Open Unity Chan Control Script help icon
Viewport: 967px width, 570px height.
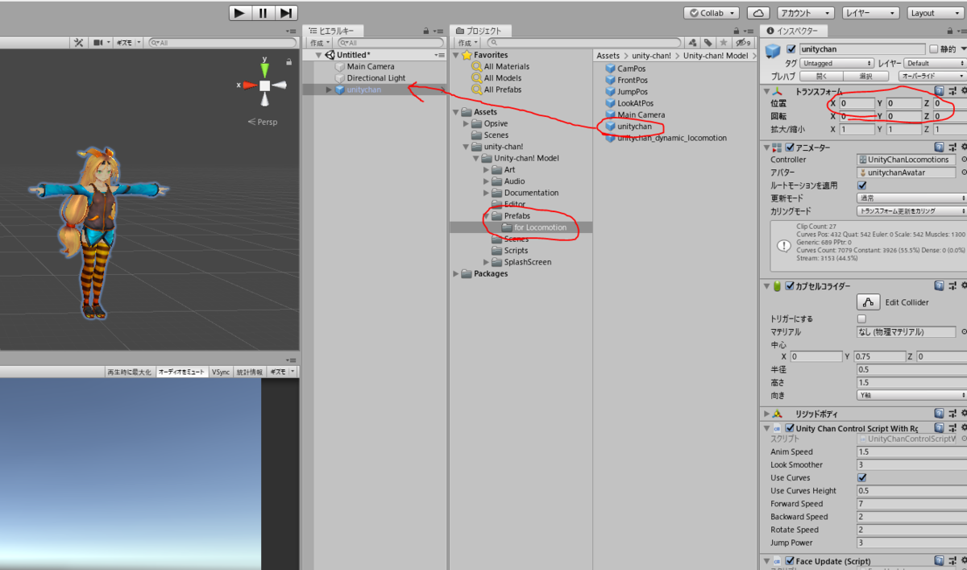940,427
